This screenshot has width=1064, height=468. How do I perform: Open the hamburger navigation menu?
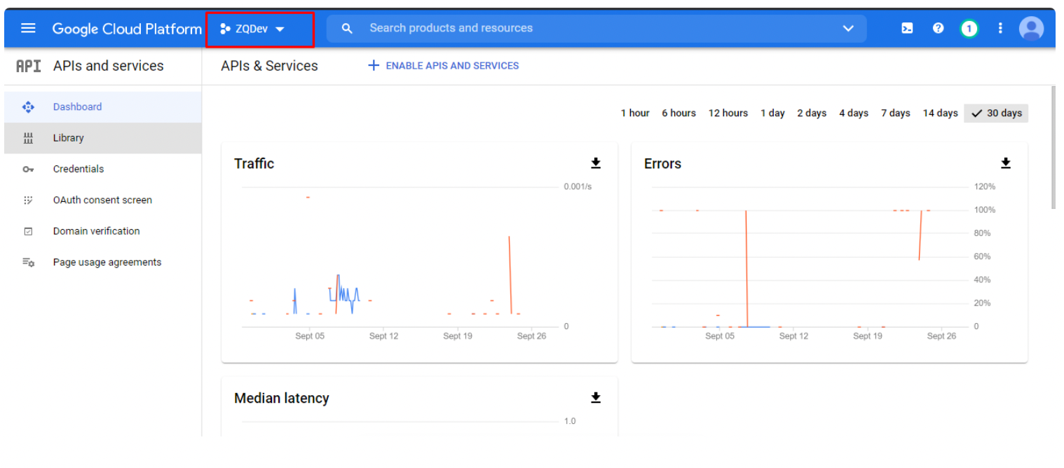(28, 29)
